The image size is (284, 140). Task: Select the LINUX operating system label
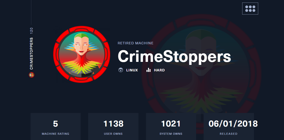click(132, 70)
